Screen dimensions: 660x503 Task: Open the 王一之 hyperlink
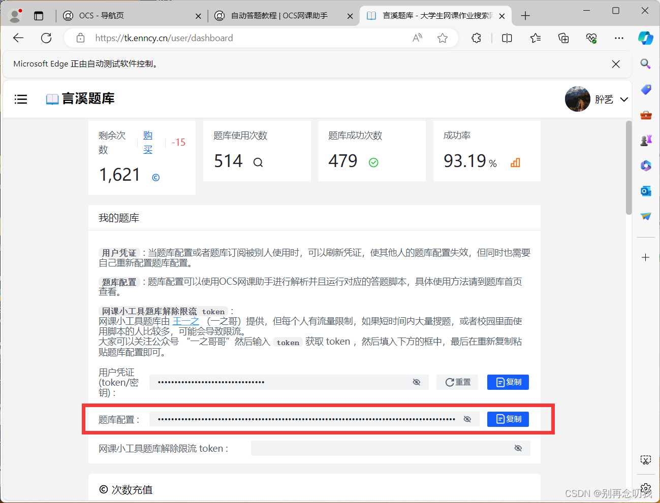click(185, 321)
